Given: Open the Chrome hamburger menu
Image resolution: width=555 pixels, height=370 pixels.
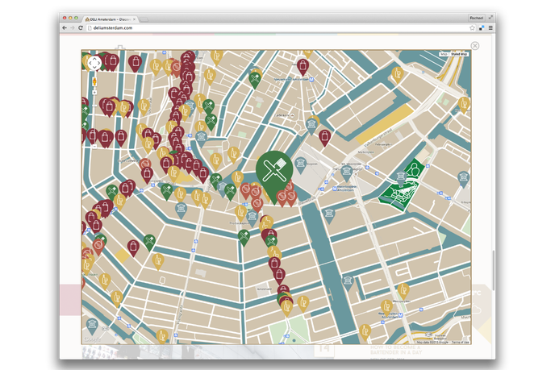Looking at the screenshot, I should 490,27.
